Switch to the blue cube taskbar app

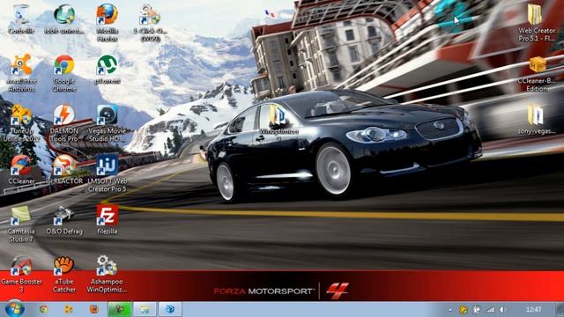click(170, 309)
